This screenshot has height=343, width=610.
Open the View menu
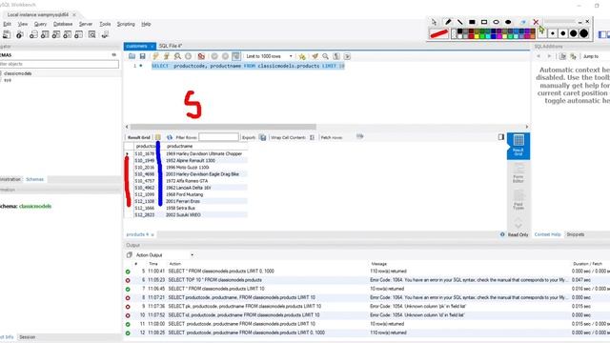23,24
